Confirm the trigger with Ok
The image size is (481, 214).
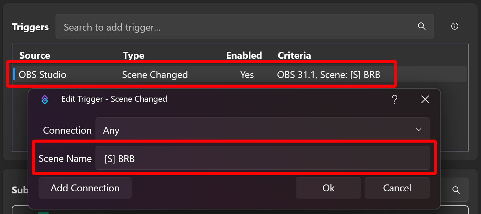click(328, 188)
